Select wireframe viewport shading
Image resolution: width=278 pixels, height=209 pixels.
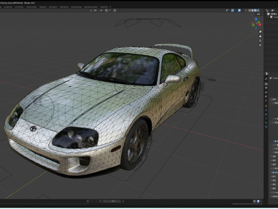coord(250,10)
